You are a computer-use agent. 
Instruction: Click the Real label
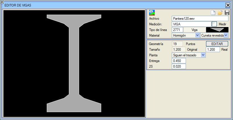(x=224, y=50)
